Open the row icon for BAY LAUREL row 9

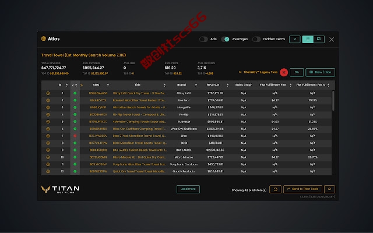point(48,150)
